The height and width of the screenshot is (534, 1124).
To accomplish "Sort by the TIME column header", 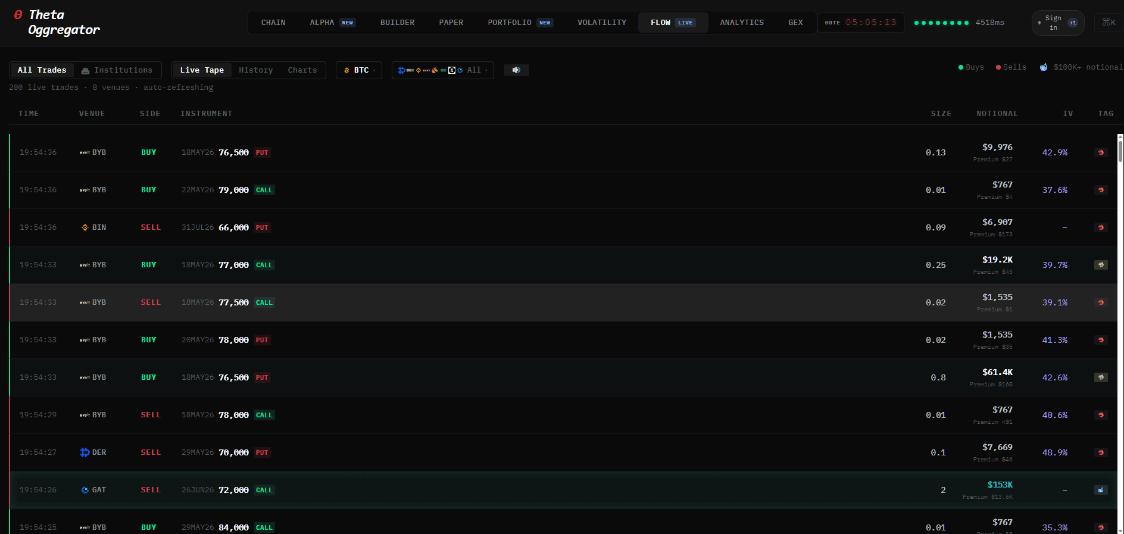I will [29, 114].
